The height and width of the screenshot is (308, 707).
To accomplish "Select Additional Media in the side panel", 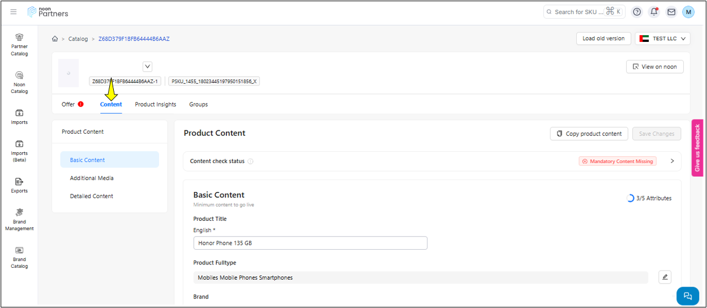I will click(92, 178).
